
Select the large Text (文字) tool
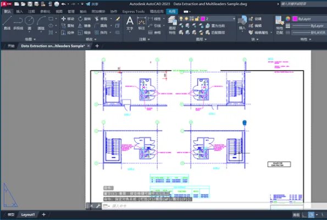(x=130, y=23)
